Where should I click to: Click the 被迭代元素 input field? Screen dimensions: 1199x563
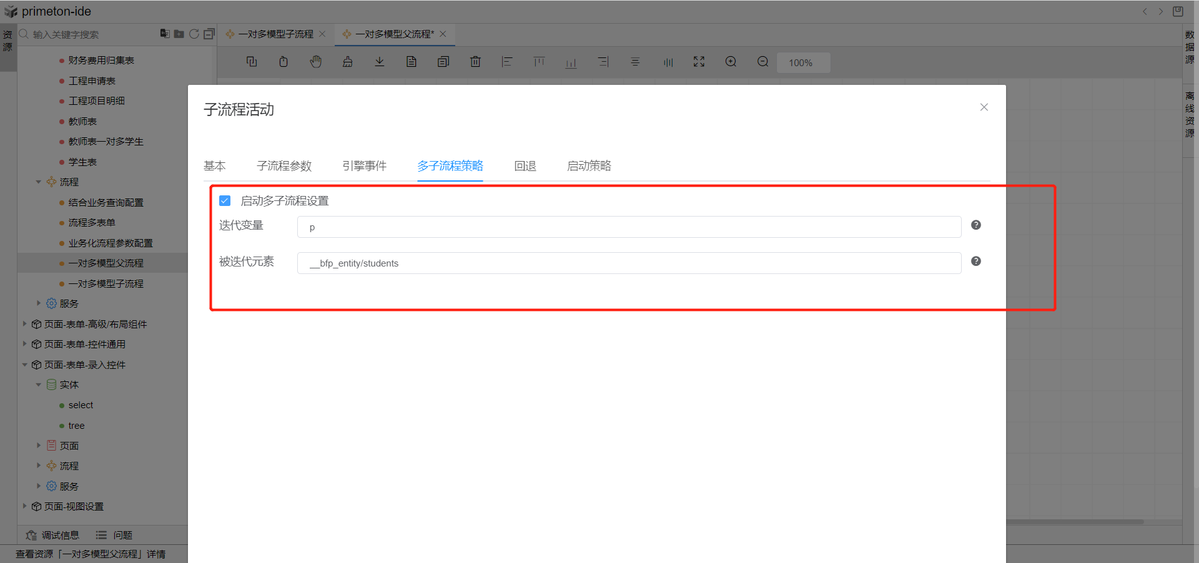coord(629,263)
